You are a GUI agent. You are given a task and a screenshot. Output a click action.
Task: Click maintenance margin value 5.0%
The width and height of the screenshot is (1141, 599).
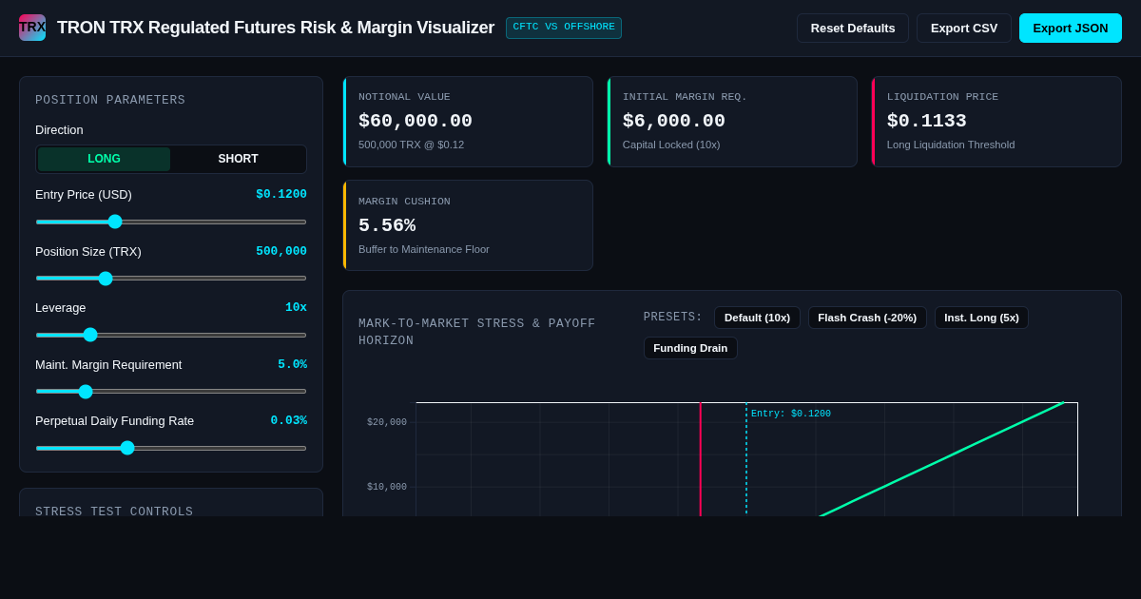pos(292,364)
